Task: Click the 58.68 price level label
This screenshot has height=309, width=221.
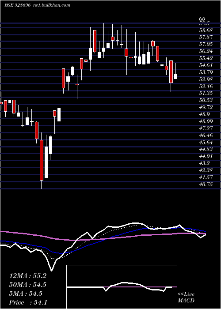Action: click(206, 30)
